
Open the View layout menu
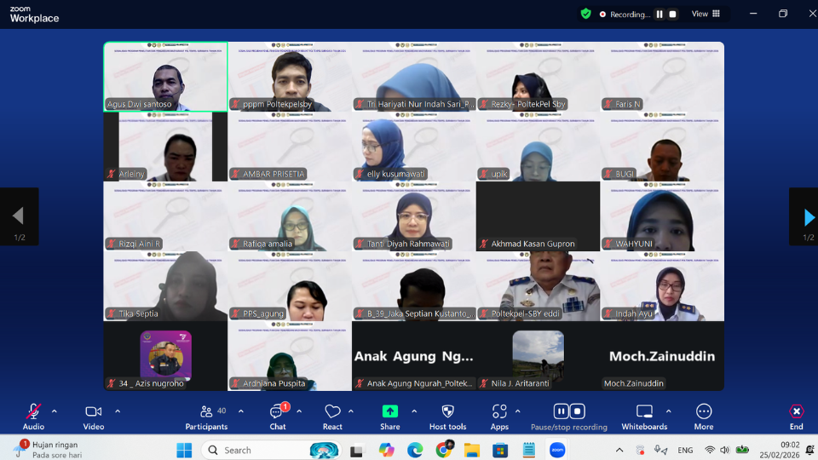pyautogui.click(x=706, y=14)
